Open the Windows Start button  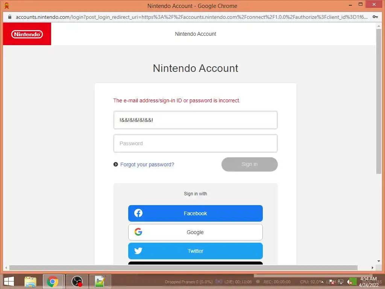tap(9, 281)
